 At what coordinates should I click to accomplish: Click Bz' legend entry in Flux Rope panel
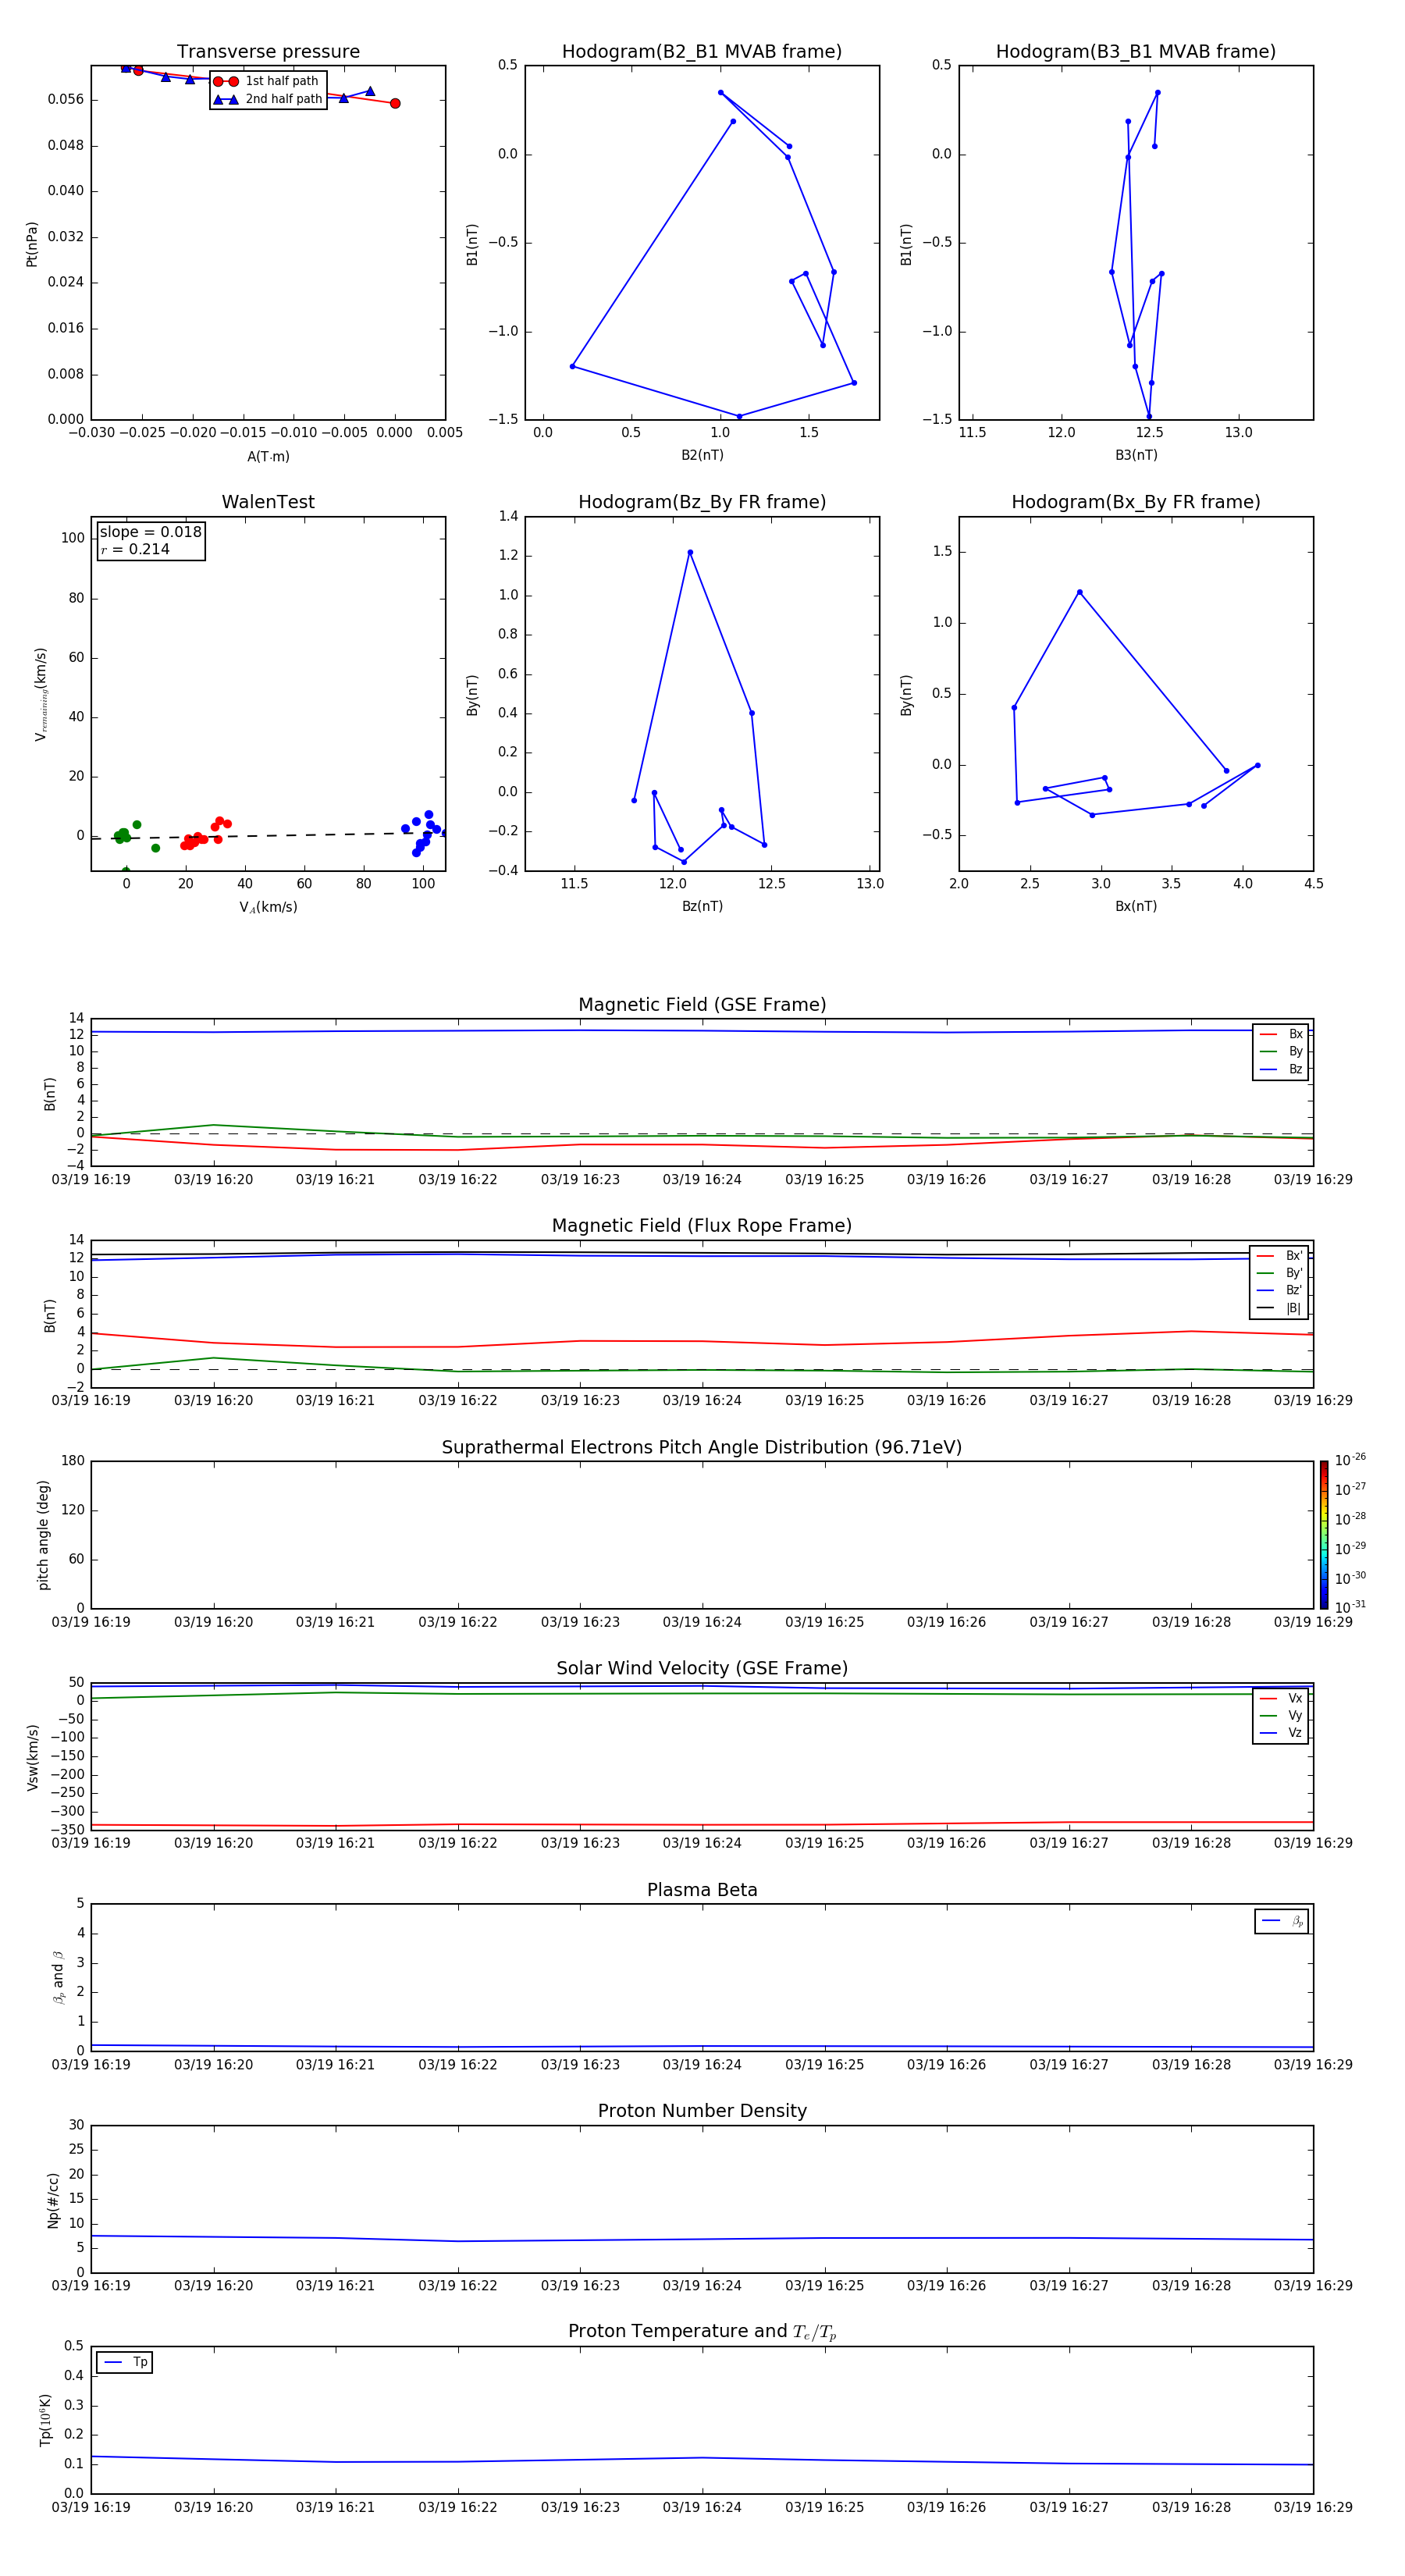[1279, 1290]
